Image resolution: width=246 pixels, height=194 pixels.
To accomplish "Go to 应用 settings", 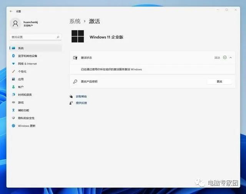I will point(21,79).
